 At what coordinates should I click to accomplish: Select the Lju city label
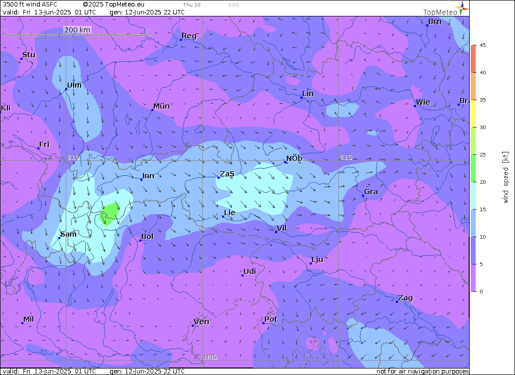click(318, 259)
